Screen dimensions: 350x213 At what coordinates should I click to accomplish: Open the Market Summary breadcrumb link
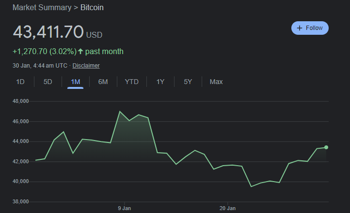pos(42,8)
